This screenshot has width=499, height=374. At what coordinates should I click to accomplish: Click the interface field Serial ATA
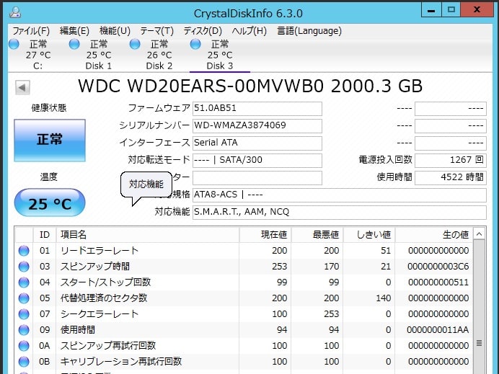point(257,143)
